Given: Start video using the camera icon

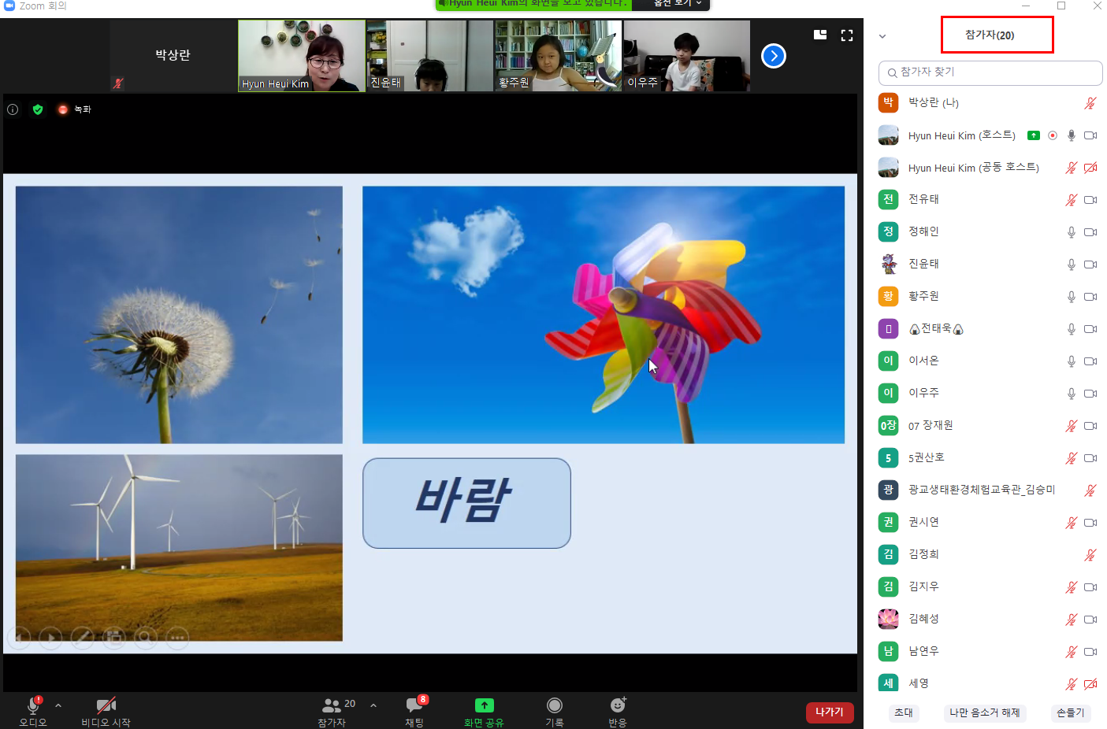Looking at the screenshot, I should 106,705.
